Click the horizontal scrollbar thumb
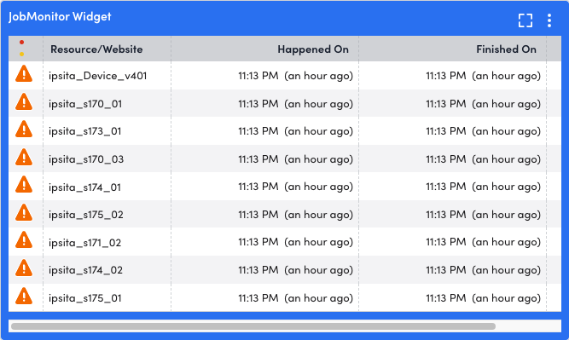Image resolution: width=569 pixels, height=340 pixels. (253, 326)
